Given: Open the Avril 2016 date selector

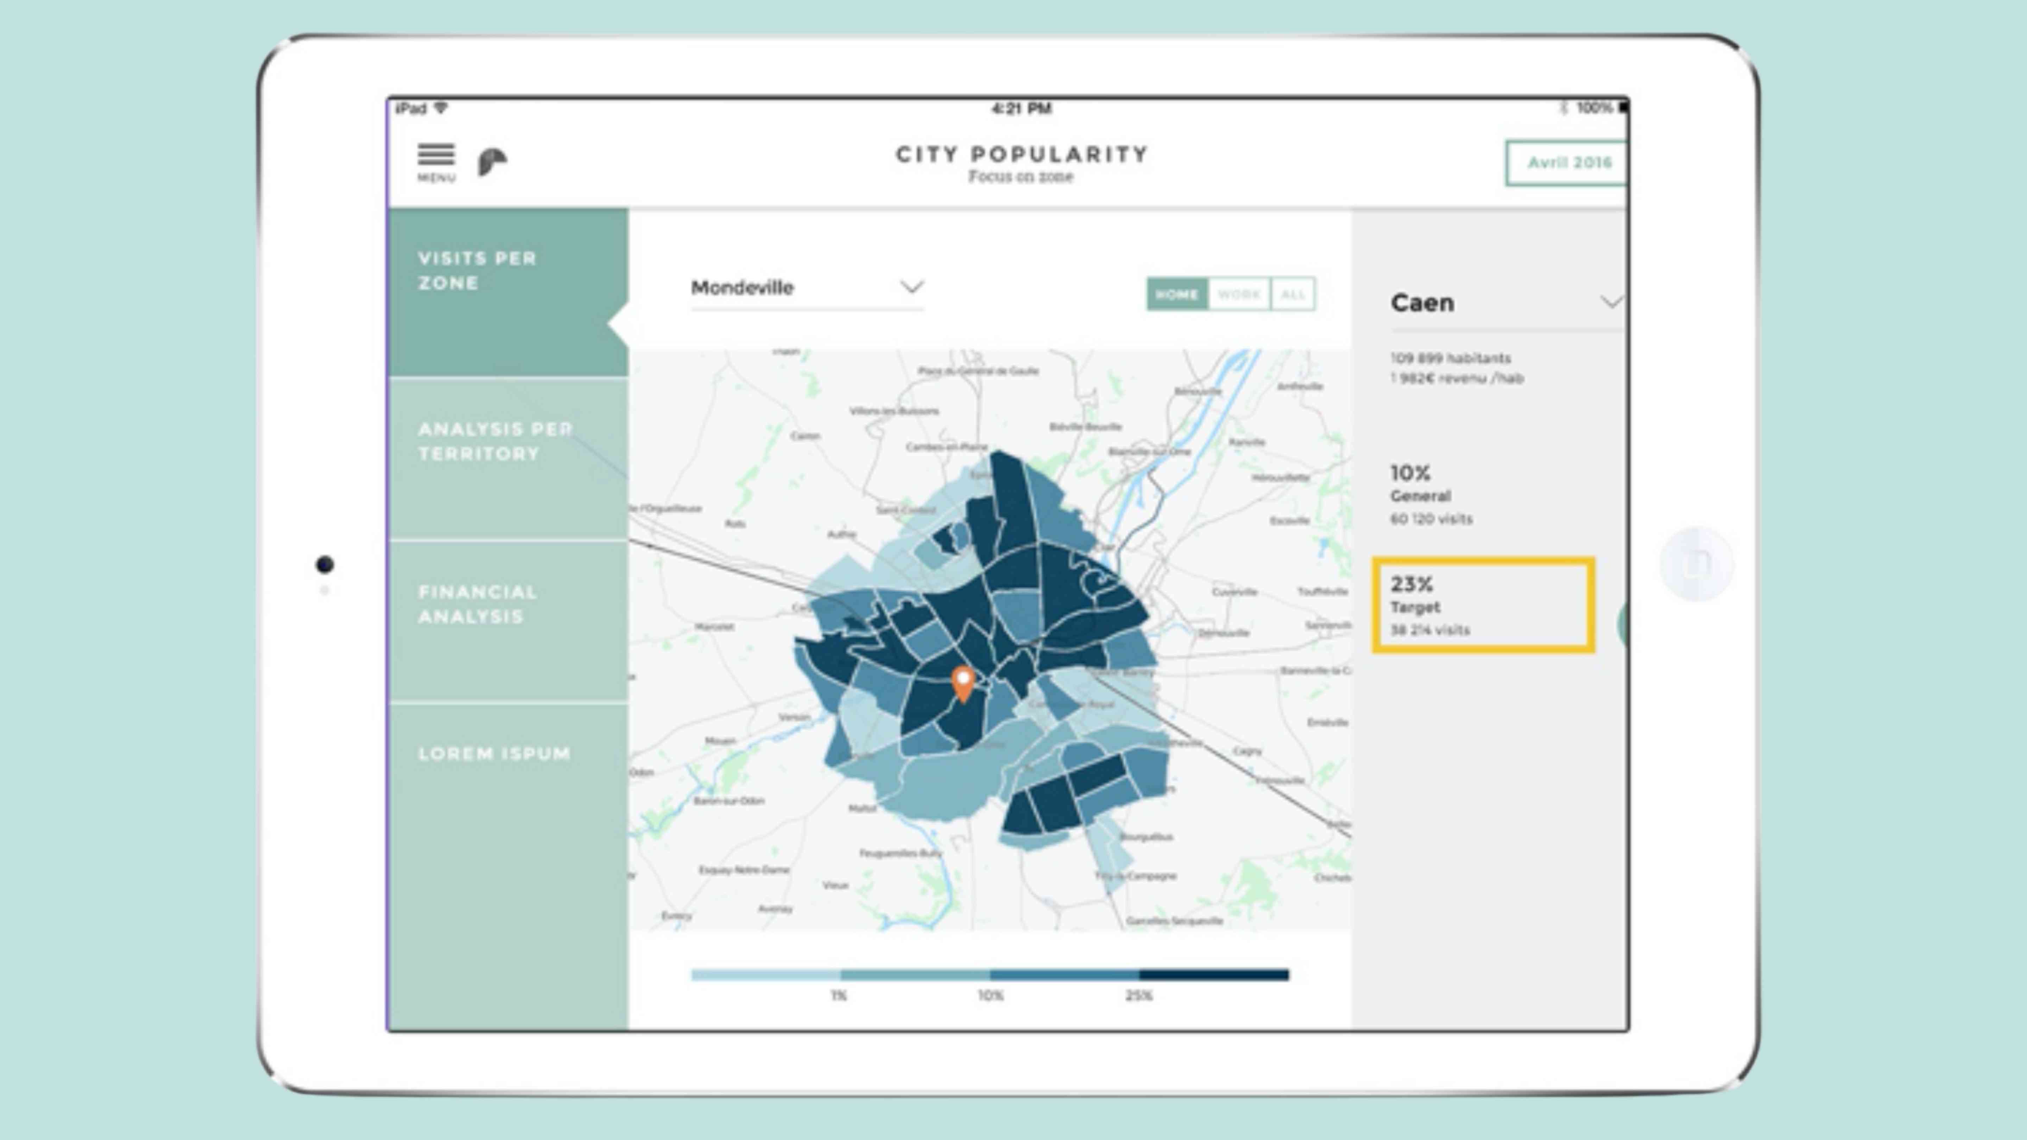Looking at the screenshot, I should click(x=1567, y=163).
